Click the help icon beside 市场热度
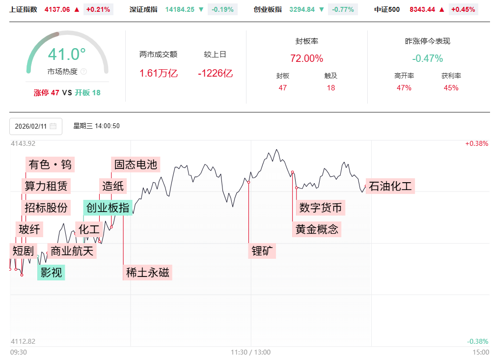The image size is (492, 358). click(83, 72)
